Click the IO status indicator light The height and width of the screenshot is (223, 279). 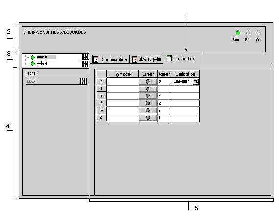[x=257, y=33]
